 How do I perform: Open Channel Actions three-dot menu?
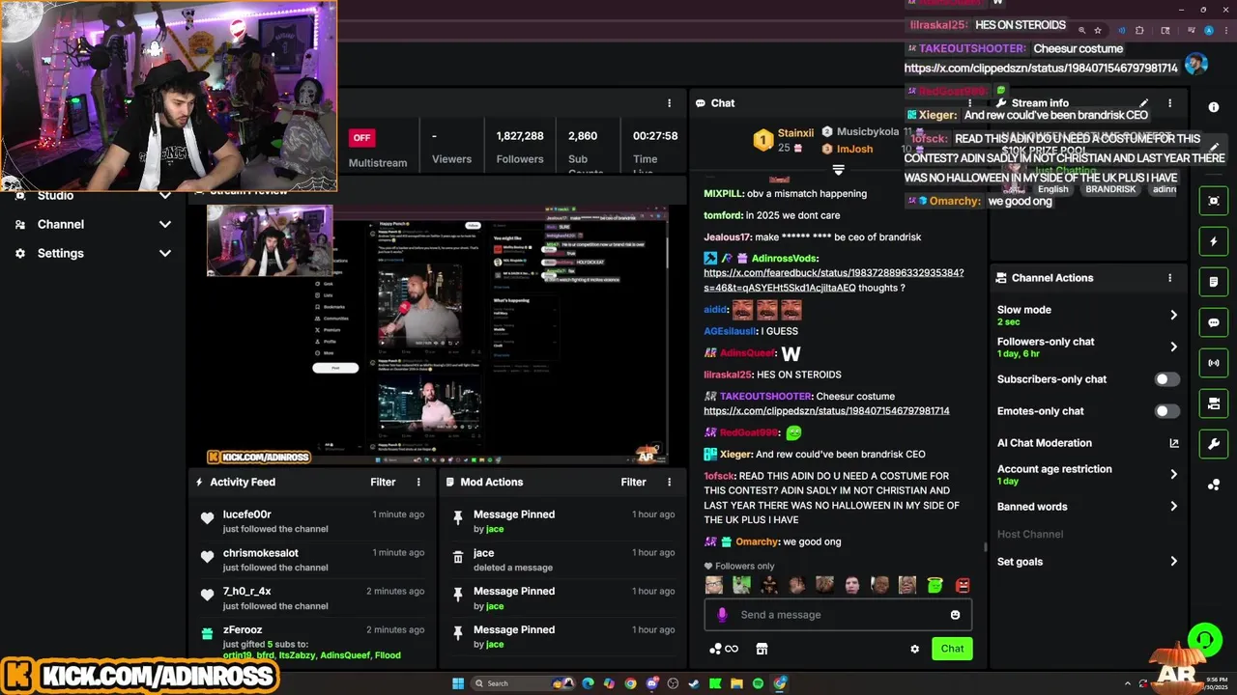click(1169, 278)
